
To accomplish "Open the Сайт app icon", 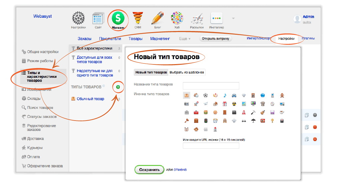I will [x=98, y=18].
